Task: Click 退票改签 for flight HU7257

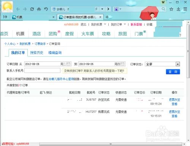Action: (174, 112)
